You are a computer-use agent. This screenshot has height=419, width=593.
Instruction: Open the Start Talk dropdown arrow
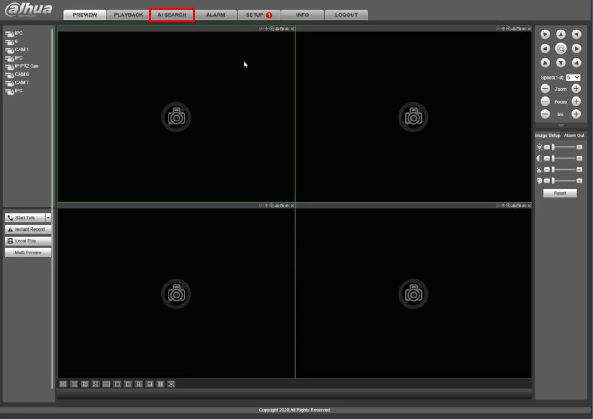(49, 218)
